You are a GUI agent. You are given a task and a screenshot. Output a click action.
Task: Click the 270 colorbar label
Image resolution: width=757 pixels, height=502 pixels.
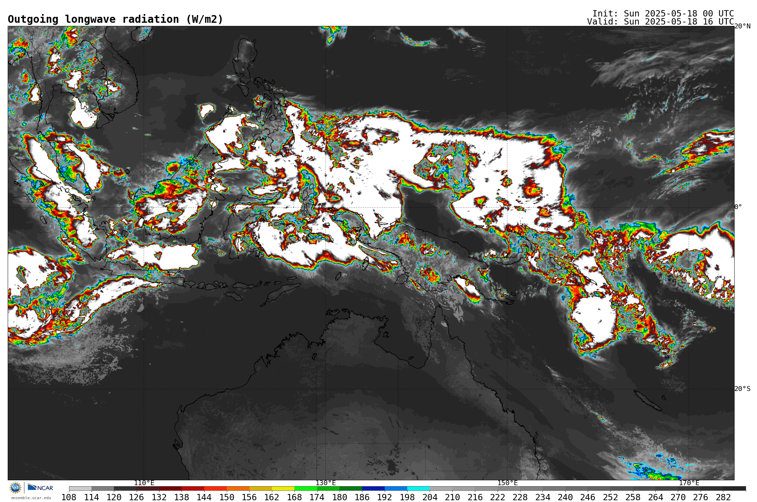coord(678,497)
